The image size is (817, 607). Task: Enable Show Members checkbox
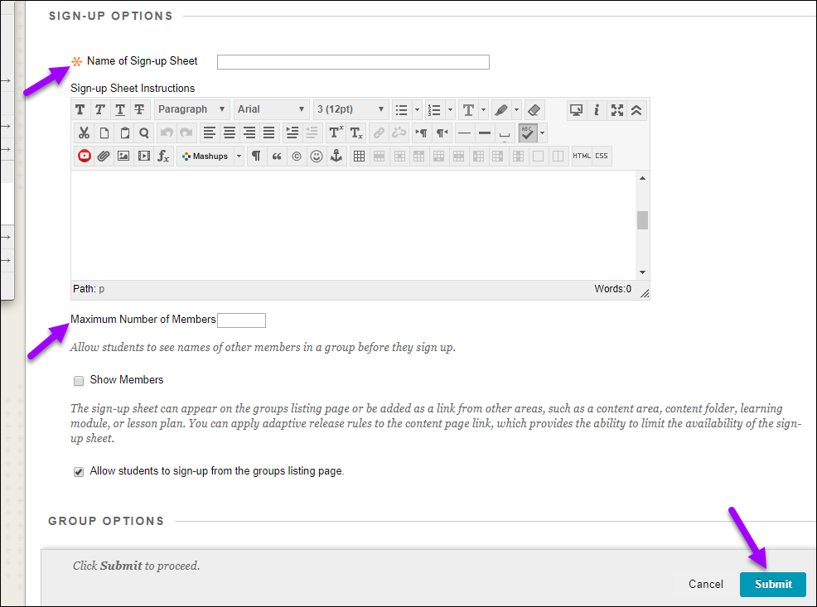79,381
